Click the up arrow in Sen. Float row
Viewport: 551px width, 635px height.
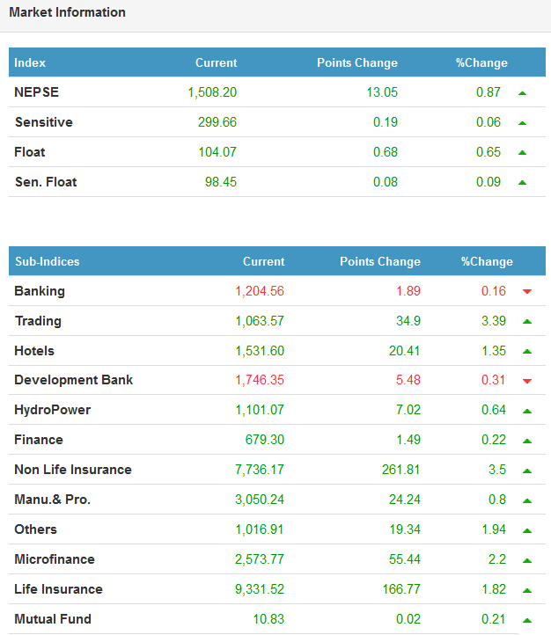tap(522, 183)
